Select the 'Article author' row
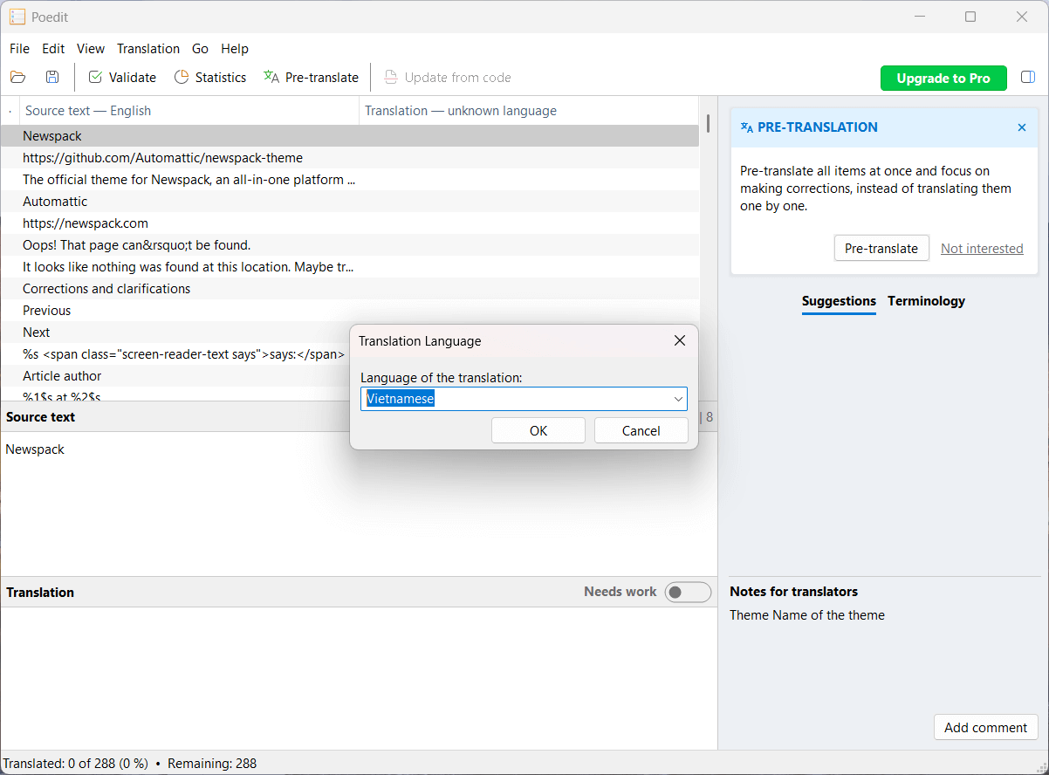This screenshot has width=1049, height=775. [x=175, y=376]
